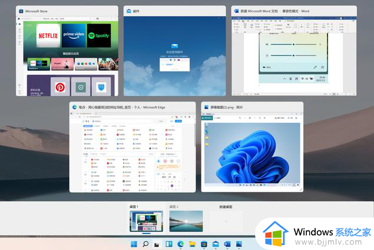Click the envelope icon in the 邮件 window header
374x250 pixels.
(x=129, y=11)
